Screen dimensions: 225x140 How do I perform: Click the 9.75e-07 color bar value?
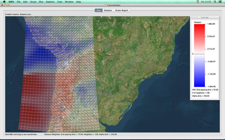pos(211,36)
